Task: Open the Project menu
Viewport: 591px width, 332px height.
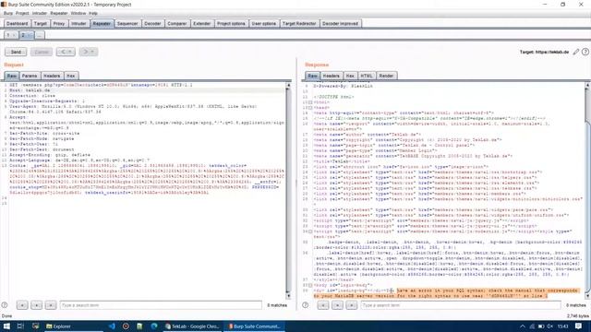Action: [22, 13]
